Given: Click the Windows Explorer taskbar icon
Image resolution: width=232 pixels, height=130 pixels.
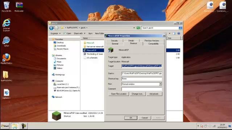Looking at the screenshot, I should [x=15, y=126].
